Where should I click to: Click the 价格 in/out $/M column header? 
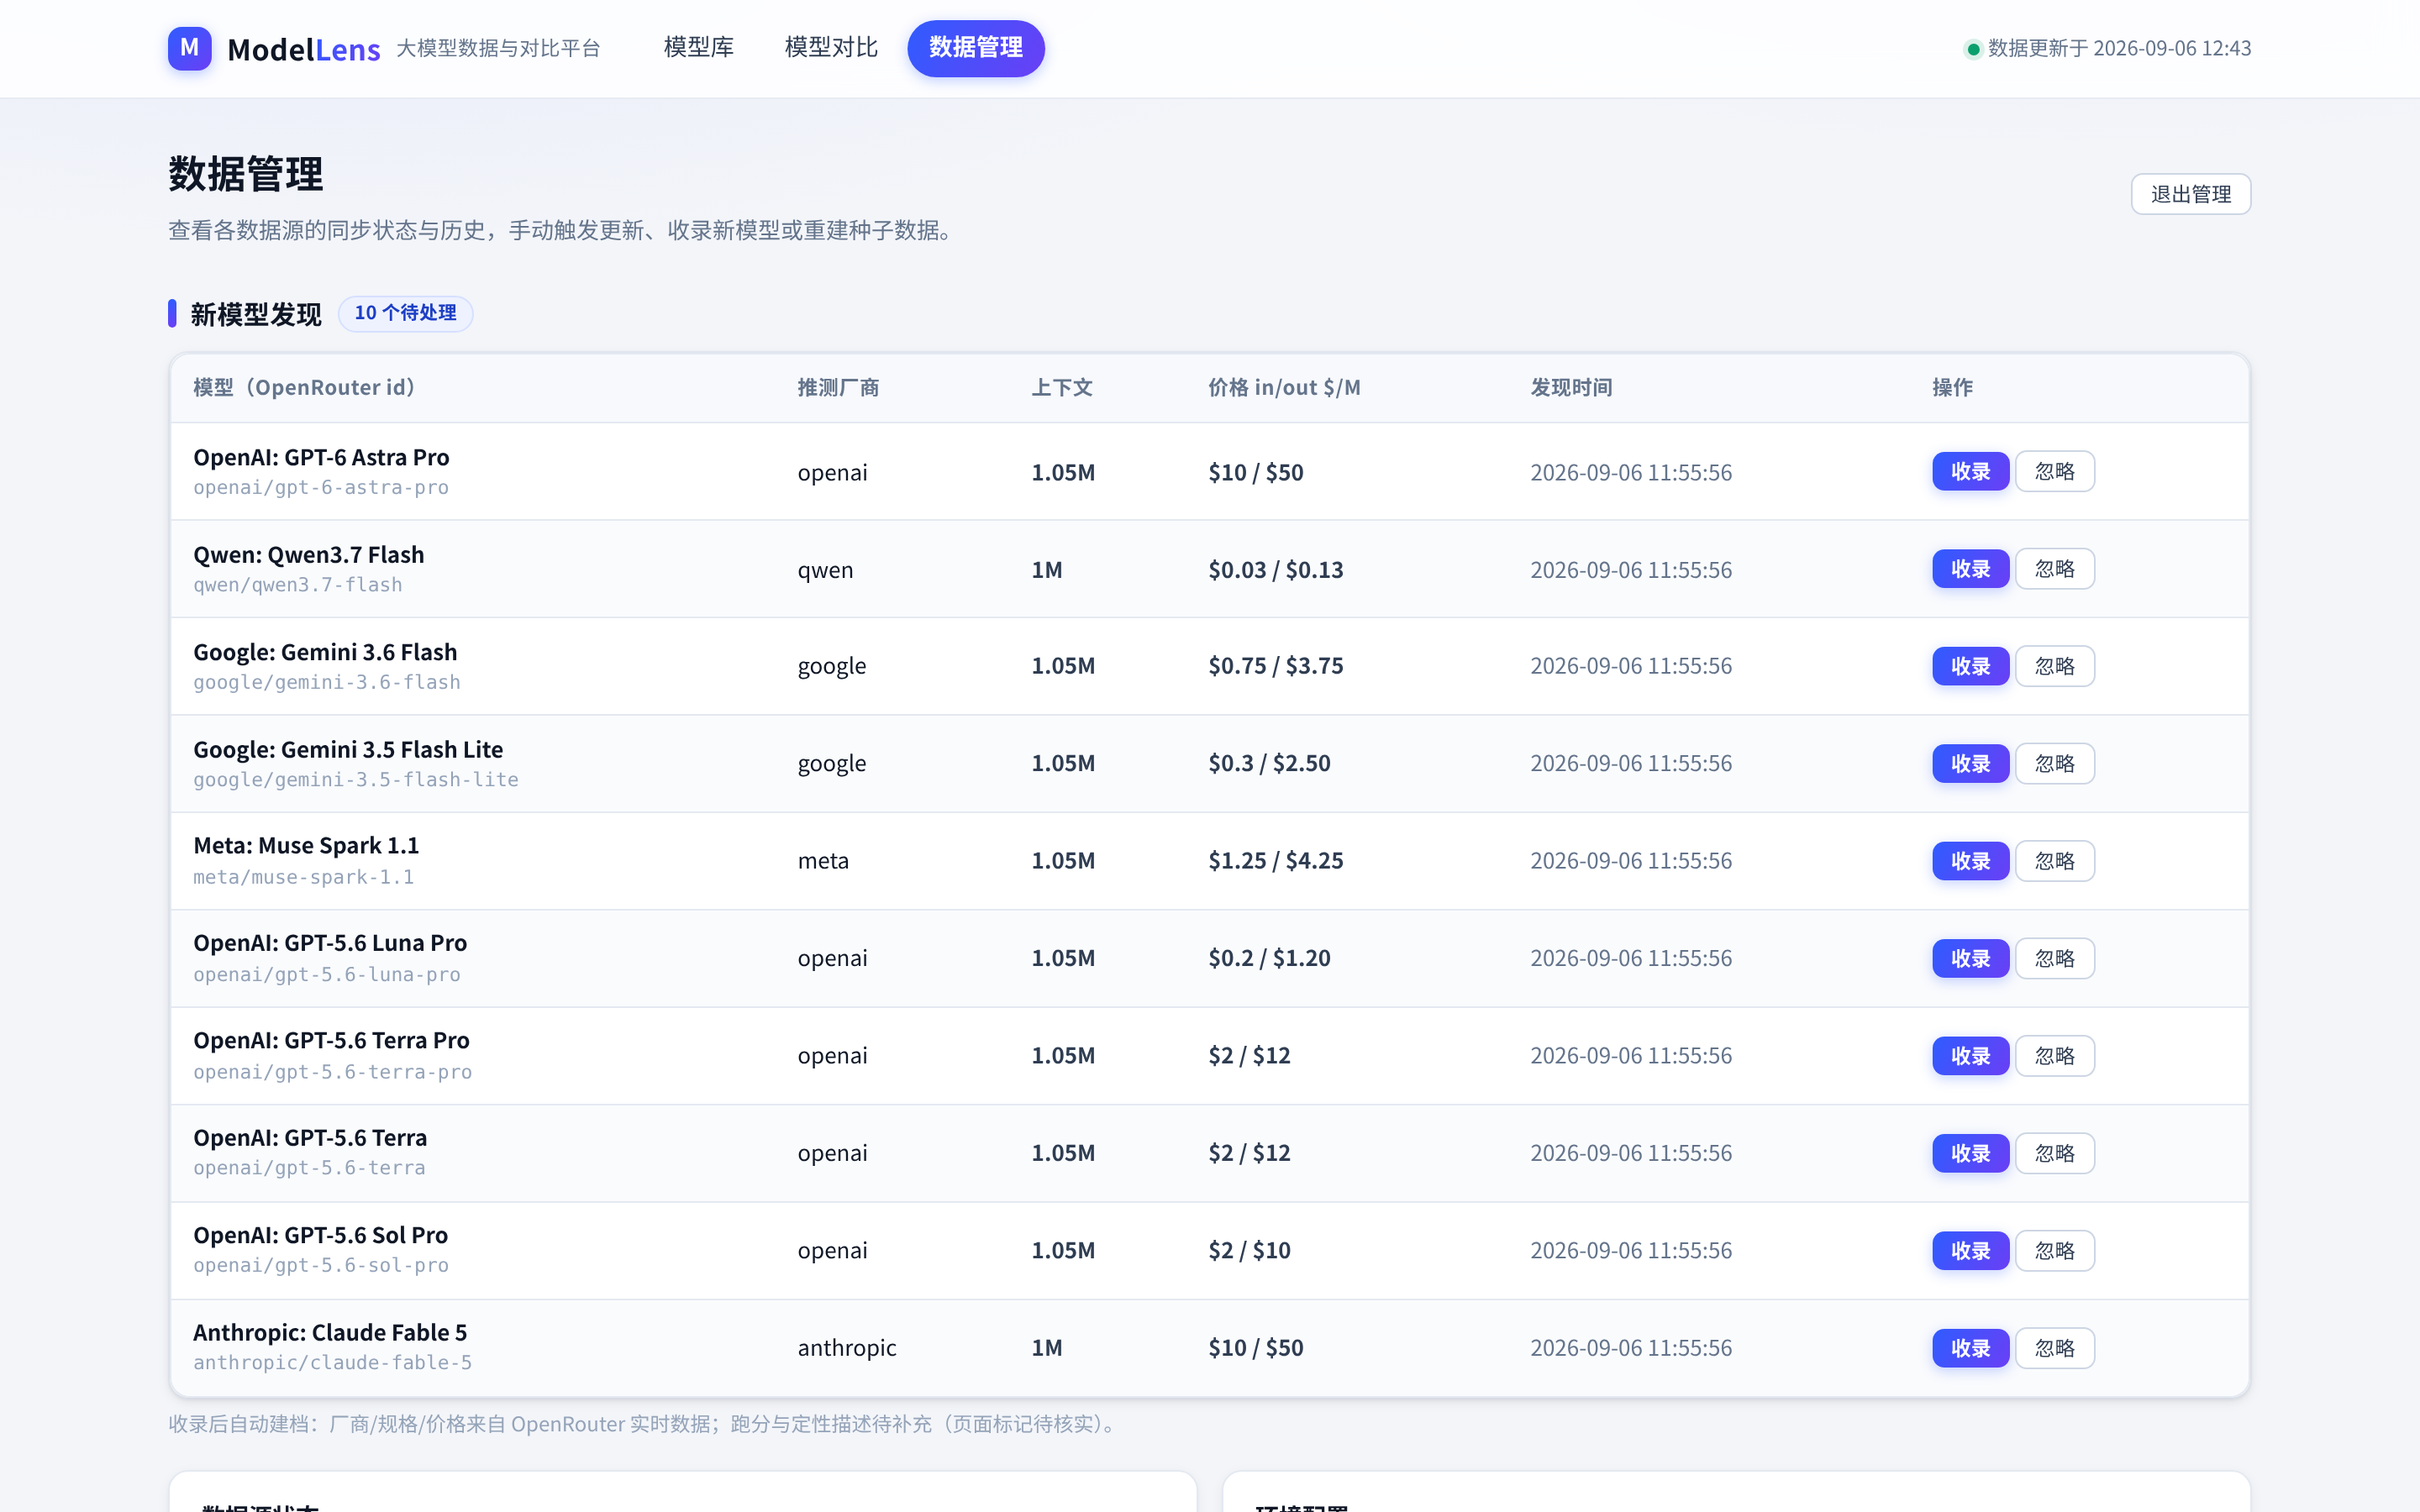(1284, 387)
